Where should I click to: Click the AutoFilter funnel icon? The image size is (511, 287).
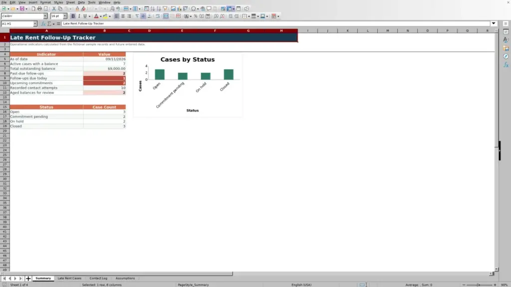(x=165, y=8)
